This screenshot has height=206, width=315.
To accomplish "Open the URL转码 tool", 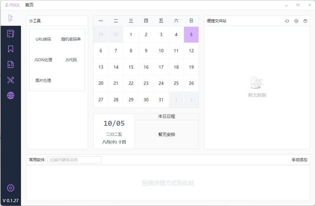I will tap(43, 39).
